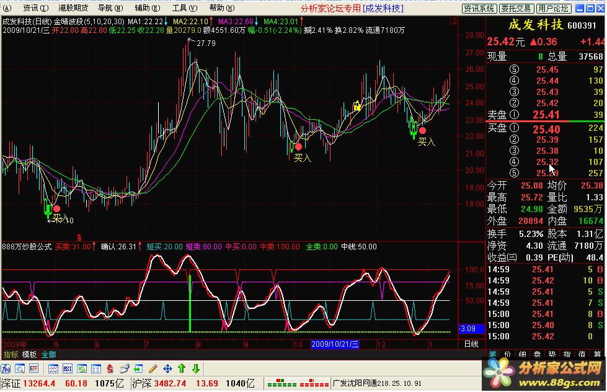Select the 盘 tab in quote panel
607x392 pixels.
tap(538, 354)
